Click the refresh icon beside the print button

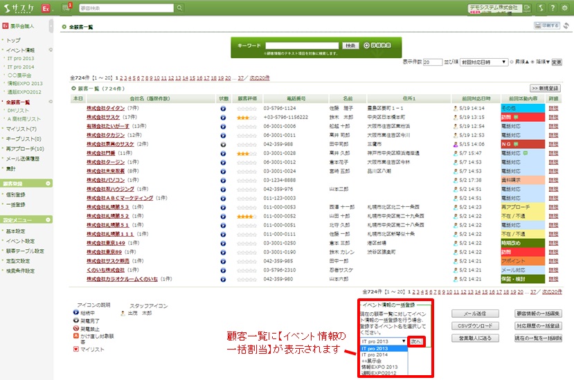(x=566, y=26)
